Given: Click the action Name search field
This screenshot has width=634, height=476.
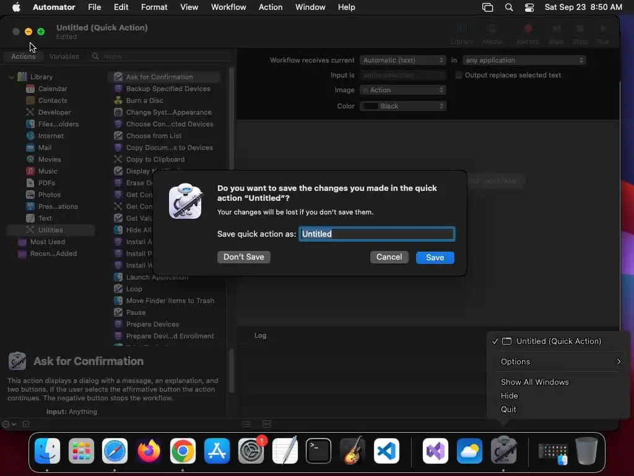Looking at the screenshot, I should (x=160, y=56).
